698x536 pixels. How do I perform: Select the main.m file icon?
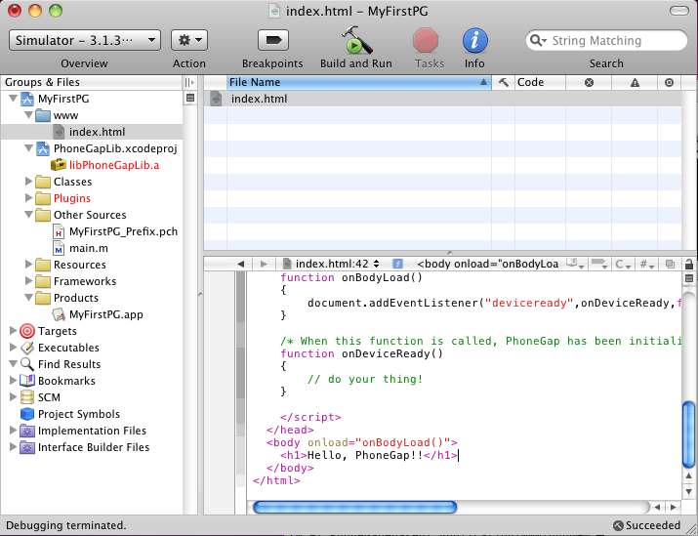click(x=59, y=248)
